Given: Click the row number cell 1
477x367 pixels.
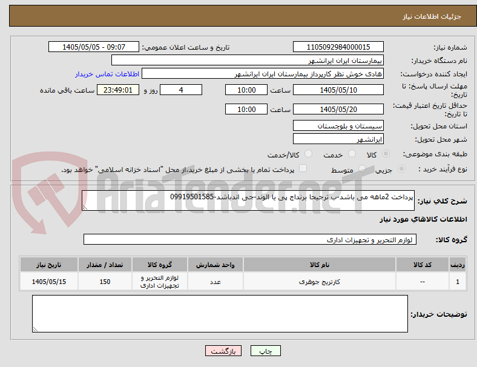Looking at the screenshot, I should tap(457, 282).
